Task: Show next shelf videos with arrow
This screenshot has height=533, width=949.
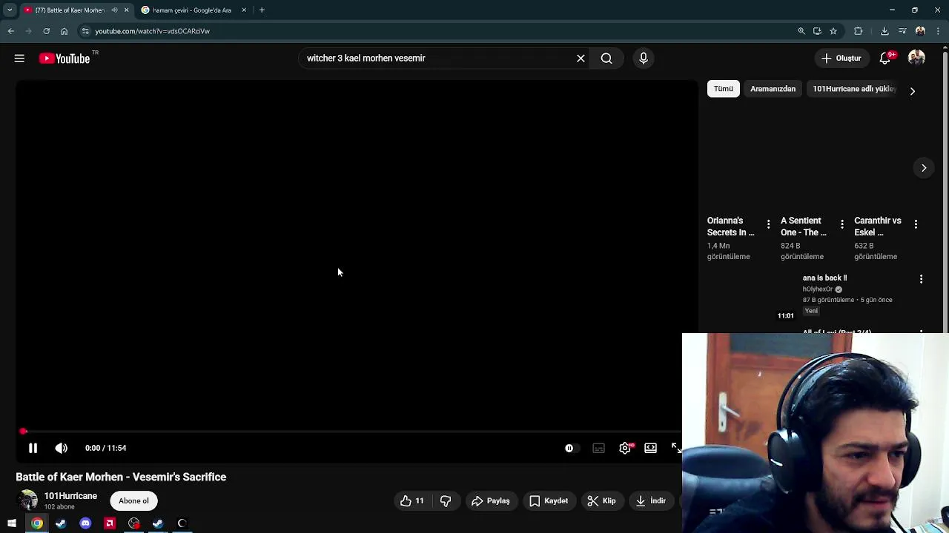Action: click(x=924, y=168)
